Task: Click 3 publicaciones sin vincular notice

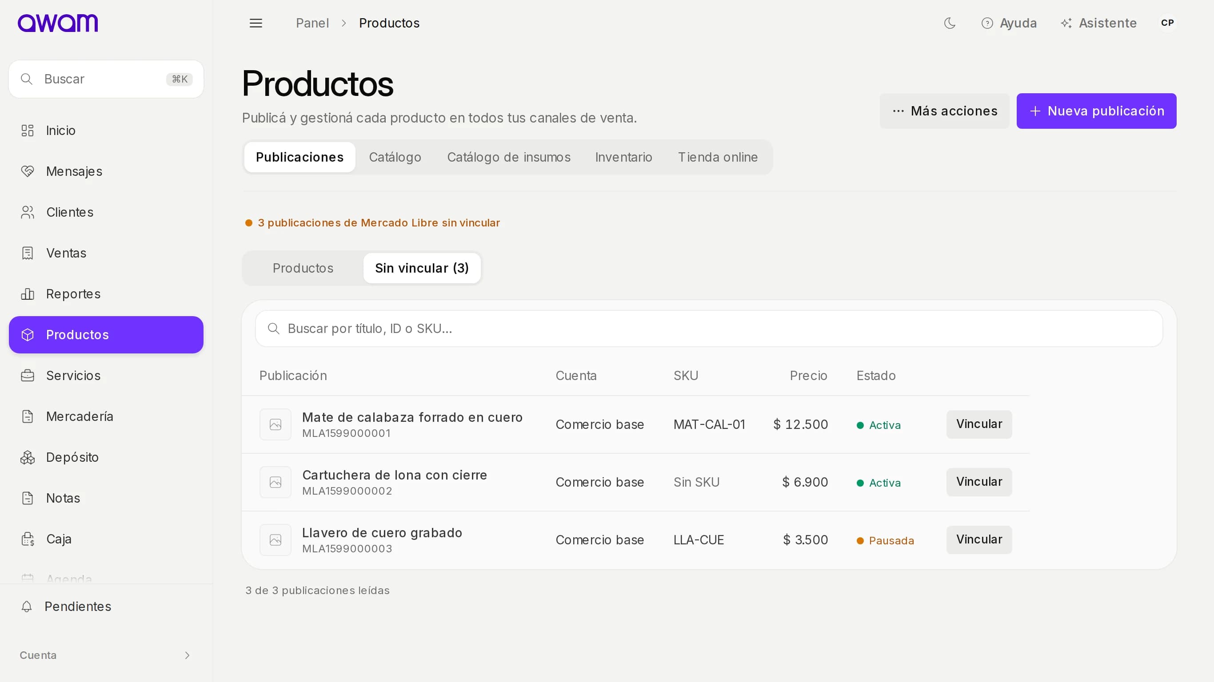Action: click(x=373, y=223)
